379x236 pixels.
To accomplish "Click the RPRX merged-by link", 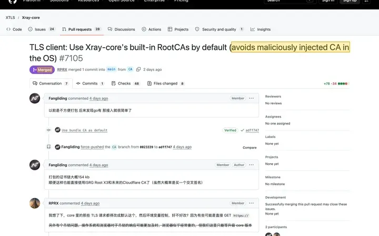I will point(62,70).
